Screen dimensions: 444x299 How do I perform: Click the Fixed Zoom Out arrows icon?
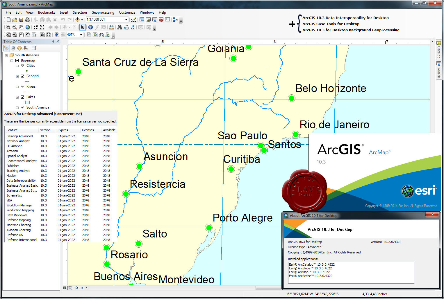[x=42, y=27]
